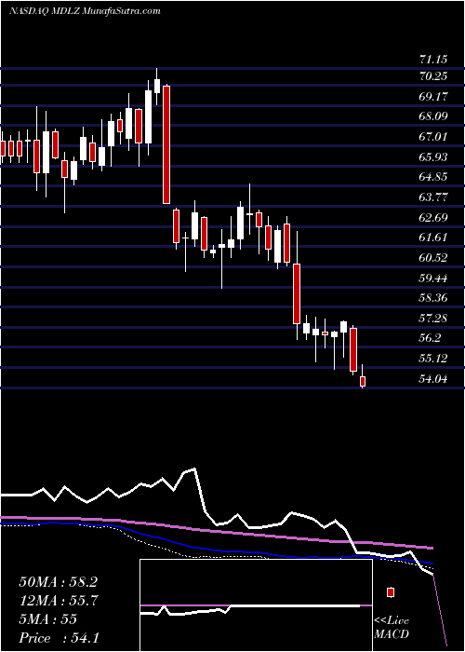Click the 59.44 price label
The height and width of the screenshot is (652, 465).
tap(434, 278)
